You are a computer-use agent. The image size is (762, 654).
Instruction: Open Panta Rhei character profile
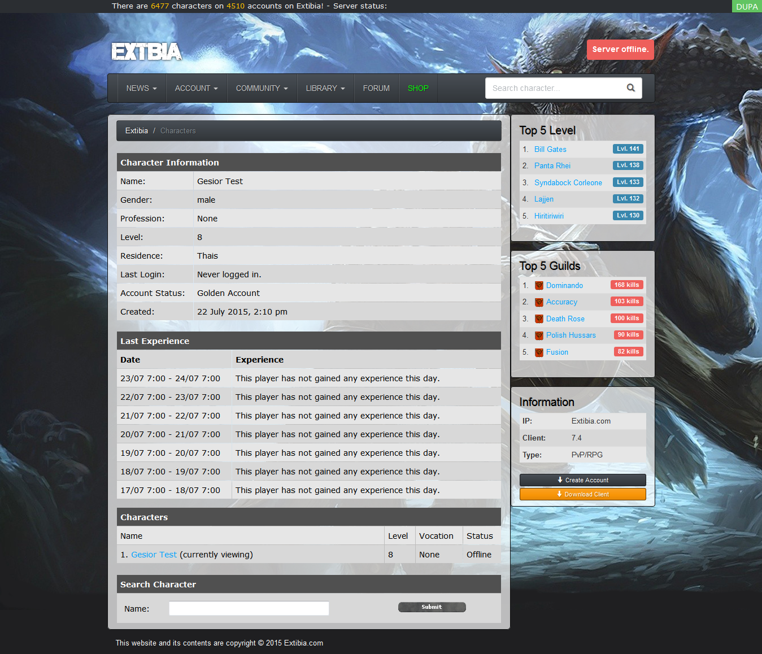click(x=552, y=165)
